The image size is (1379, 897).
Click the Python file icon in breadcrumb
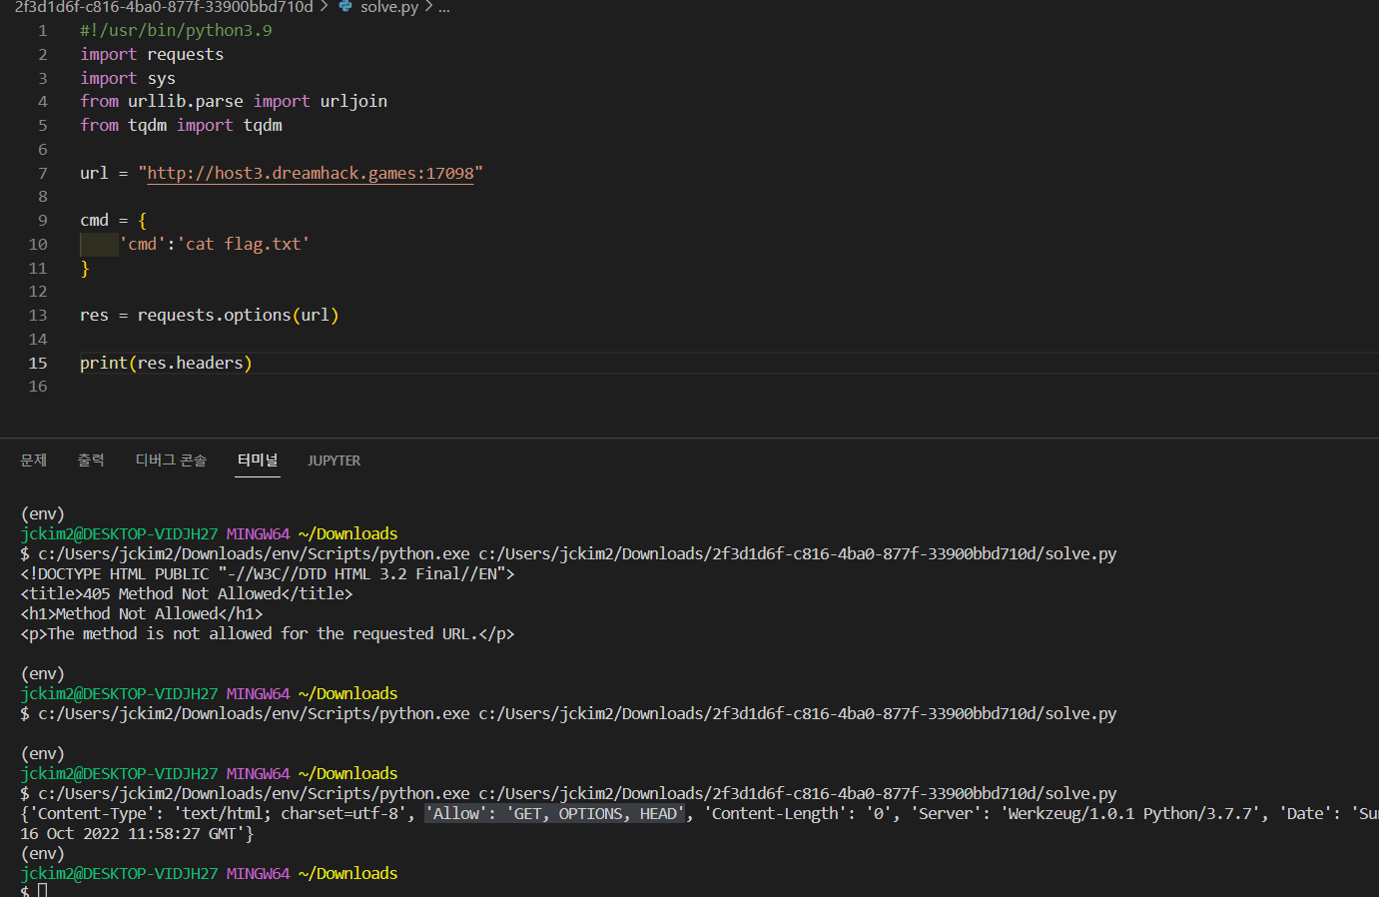tap(345, 6)
